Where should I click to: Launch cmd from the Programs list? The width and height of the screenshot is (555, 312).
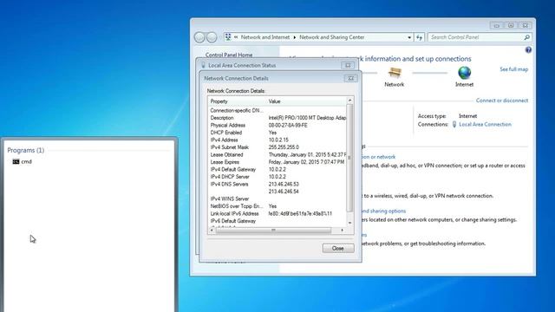[x=27, y=162]
